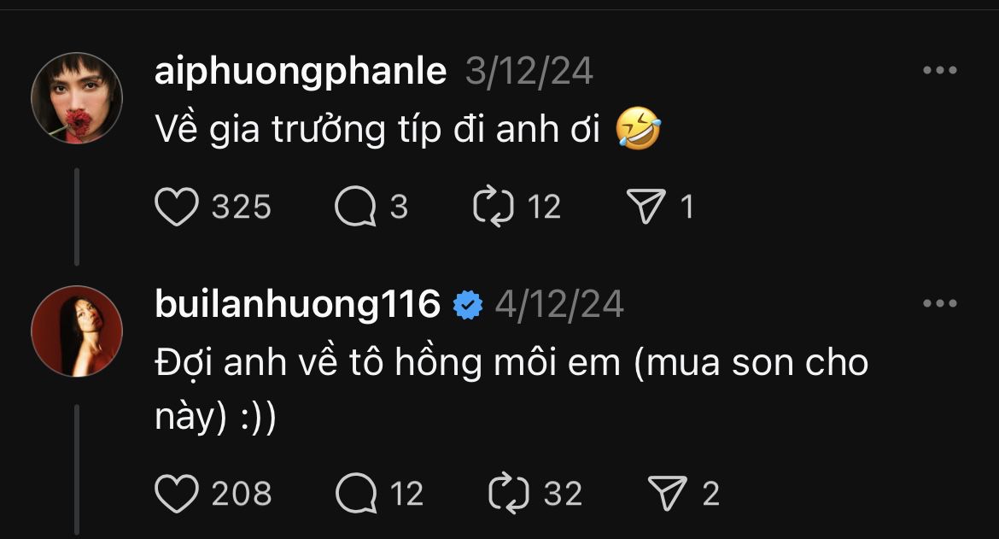Repost builanhuong116's reply
This screenshot has height=539, width=999.
tap(509, 493)
